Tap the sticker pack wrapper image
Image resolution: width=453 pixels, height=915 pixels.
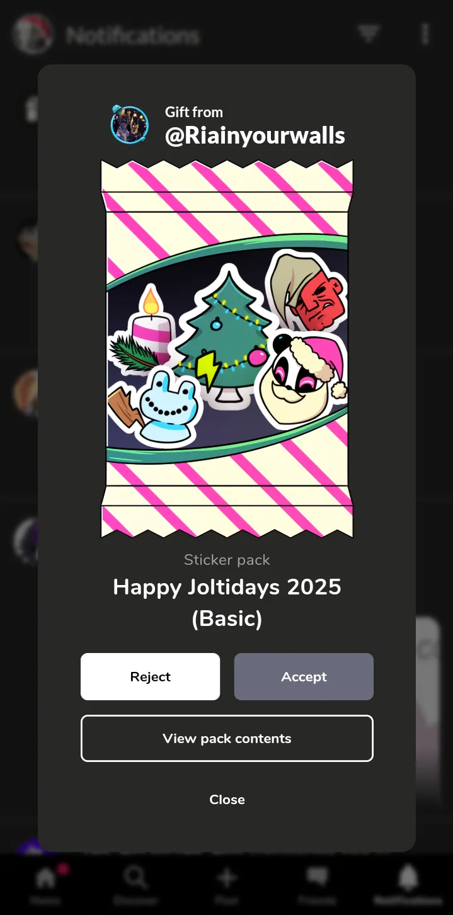pyautogui.click(x=227, y=349)
